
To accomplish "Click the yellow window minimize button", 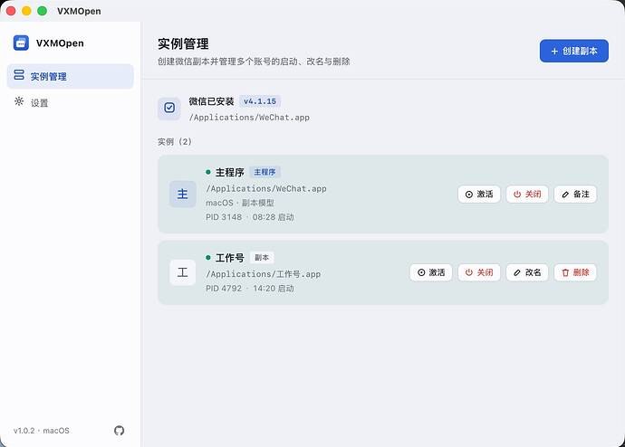I will pyautogui.click(x=26, y=11).
